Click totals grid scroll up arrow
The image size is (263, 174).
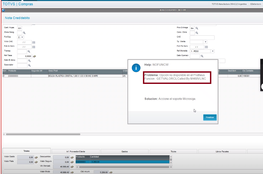[x=171, y=157]
